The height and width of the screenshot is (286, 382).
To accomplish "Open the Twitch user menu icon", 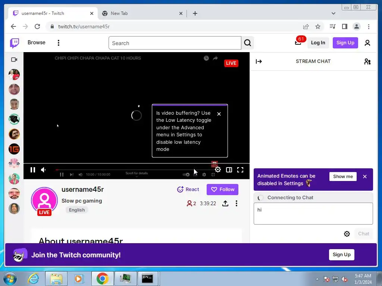I will tap(367, 43).
